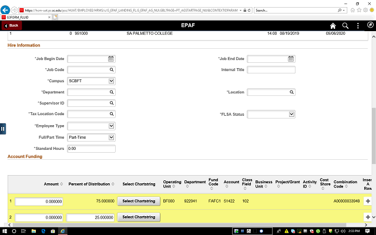Open File Explorer from taskbar
376x235 pixels.
pyautogui.click(x=33, y=231)
